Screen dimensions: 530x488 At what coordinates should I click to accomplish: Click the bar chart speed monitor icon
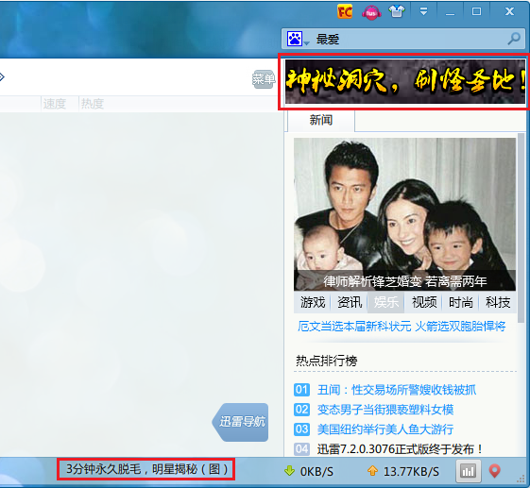tap(469, 471)
